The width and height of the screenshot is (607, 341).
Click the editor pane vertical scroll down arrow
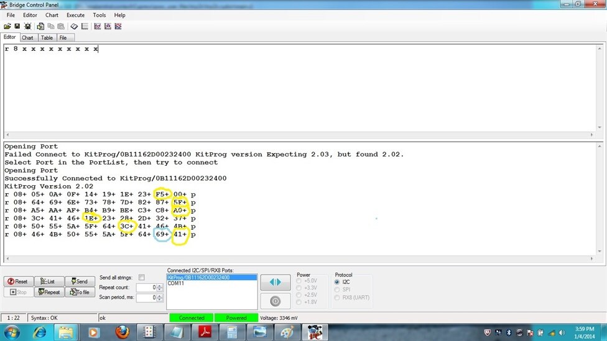(600, 127)
